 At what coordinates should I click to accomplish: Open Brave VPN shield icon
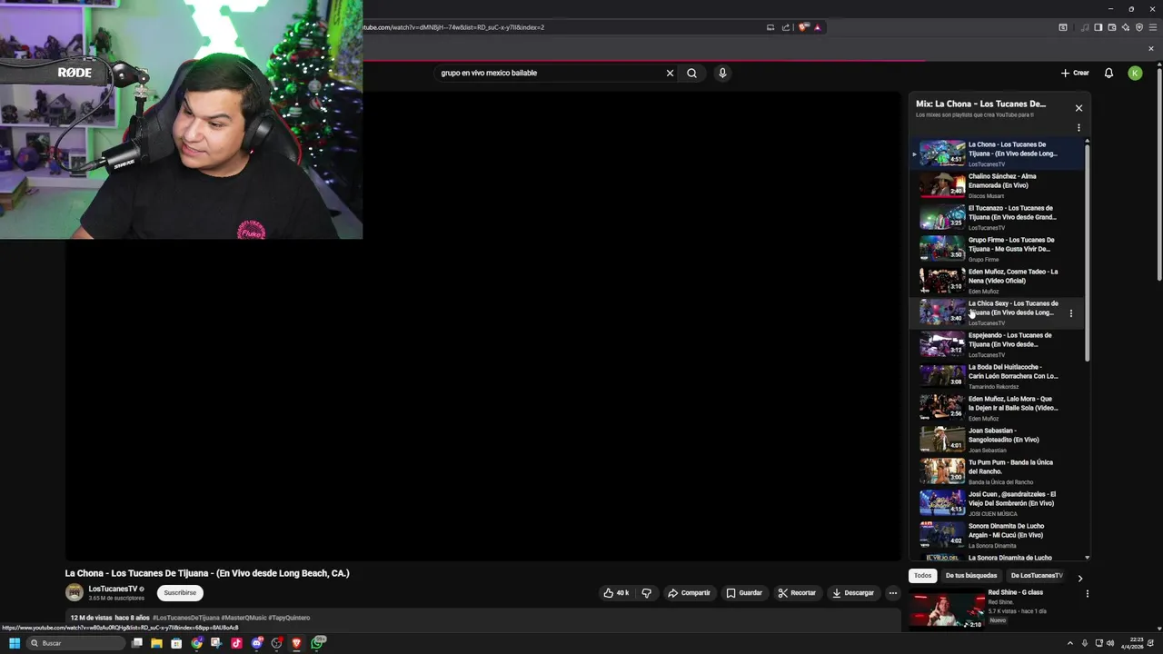(1139, 27)
